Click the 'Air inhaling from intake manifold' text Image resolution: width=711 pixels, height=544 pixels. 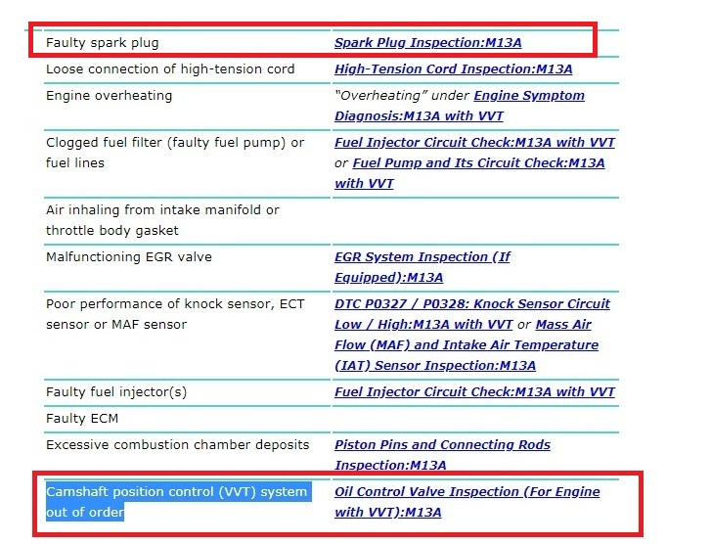[162, 210]
